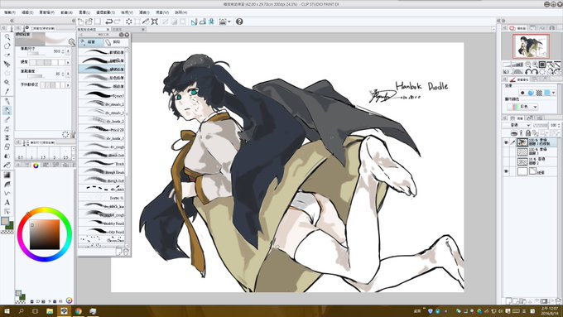Undo the last action via command bar
Screen dimensions: 563x317
coord(108,22)
